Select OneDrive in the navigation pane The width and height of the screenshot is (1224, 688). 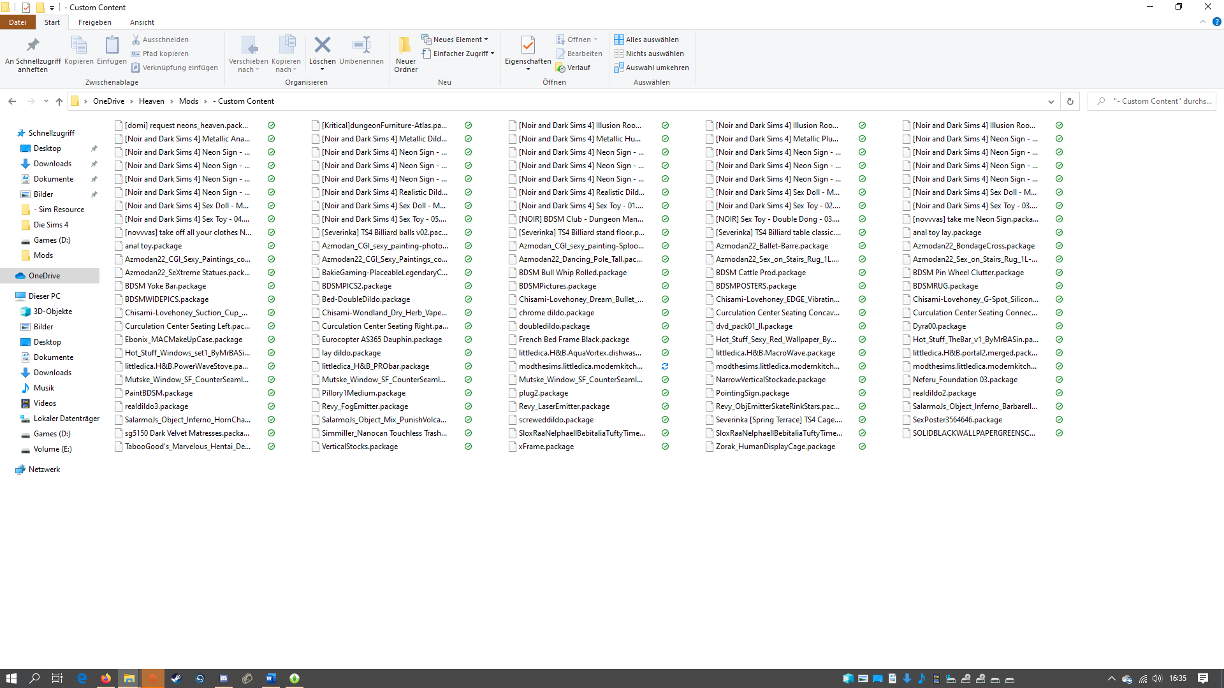[45, 276]
